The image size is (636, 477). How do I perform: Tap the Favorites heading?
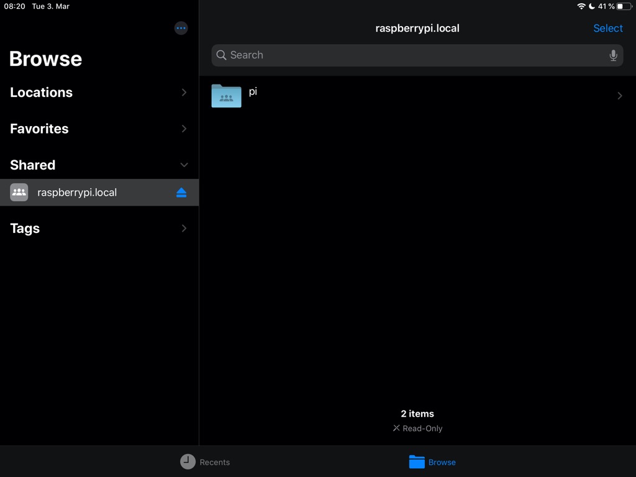39,129
